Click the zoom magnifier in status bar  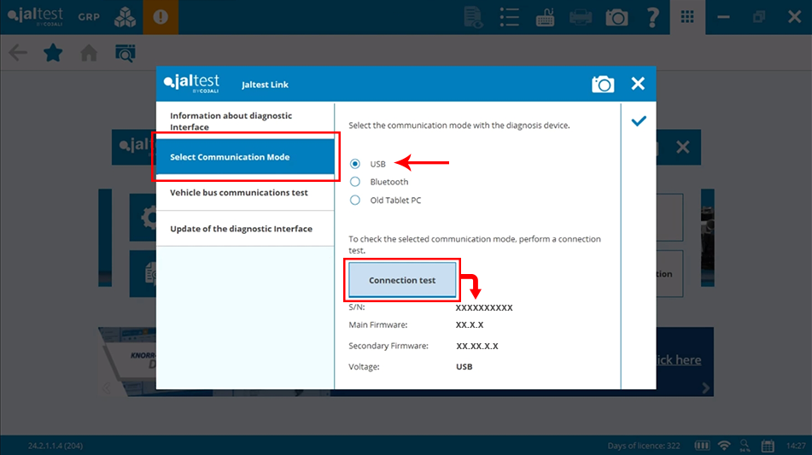[x=745, y=445]
